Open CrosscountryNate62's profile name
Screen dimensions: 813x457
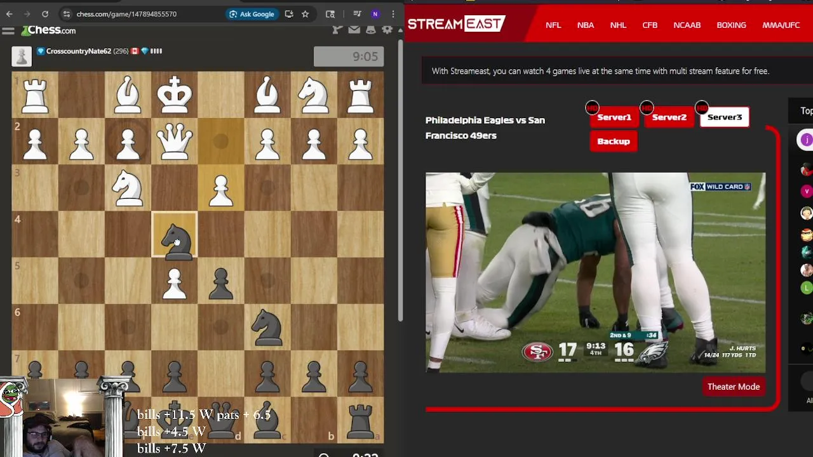pos(78,51)
